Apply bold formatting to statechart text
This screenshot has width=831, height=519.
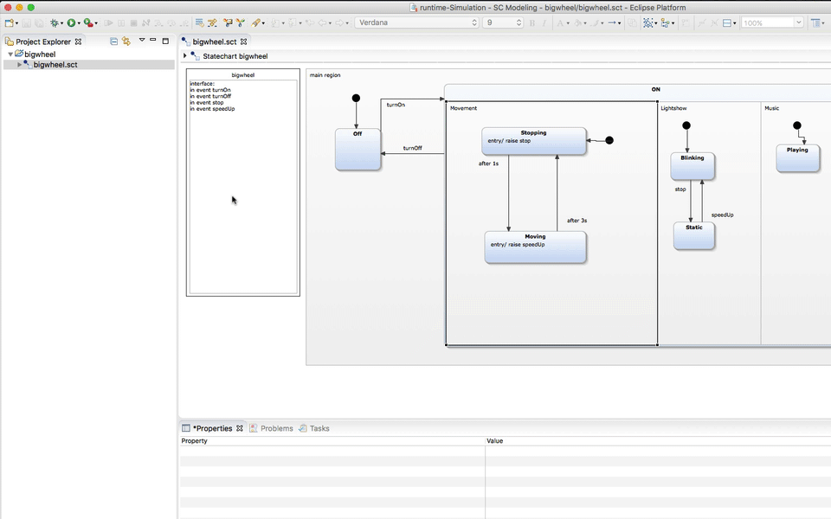[532, 23]
